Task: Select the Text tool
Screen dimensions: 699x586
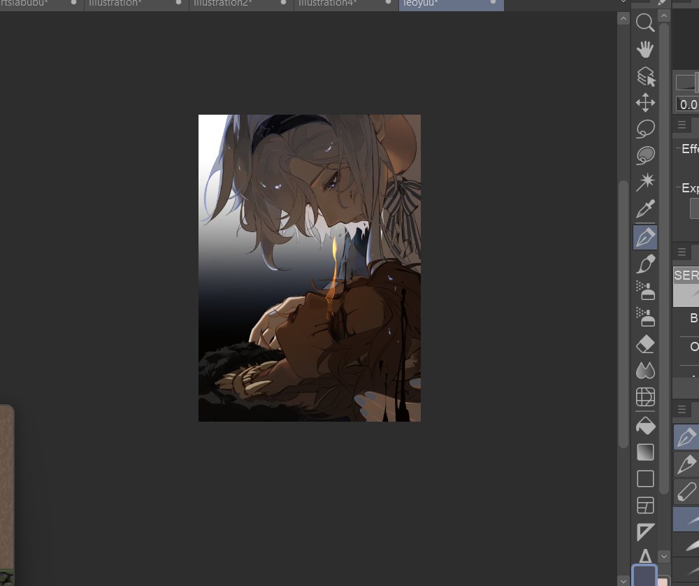Action: tap(645, 557)
